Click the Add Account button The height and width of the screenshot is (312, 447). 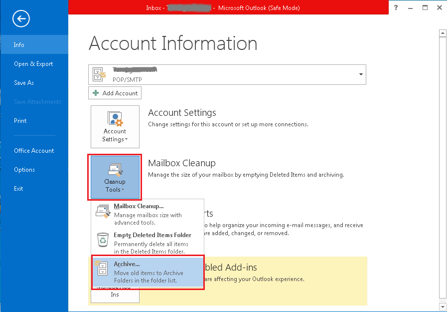click(115, 93)
